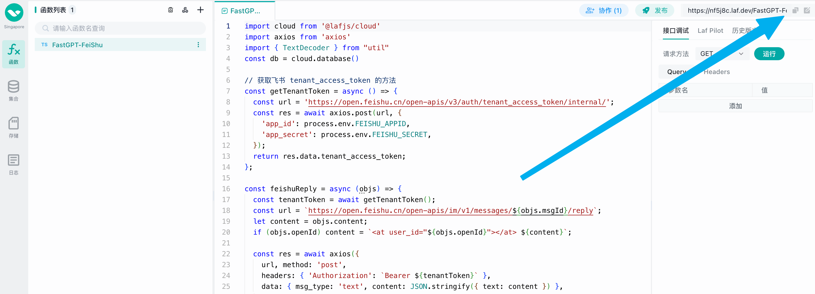Click the 发布 publish button
Screen dimensions: 815x294
tap(655, 10)
